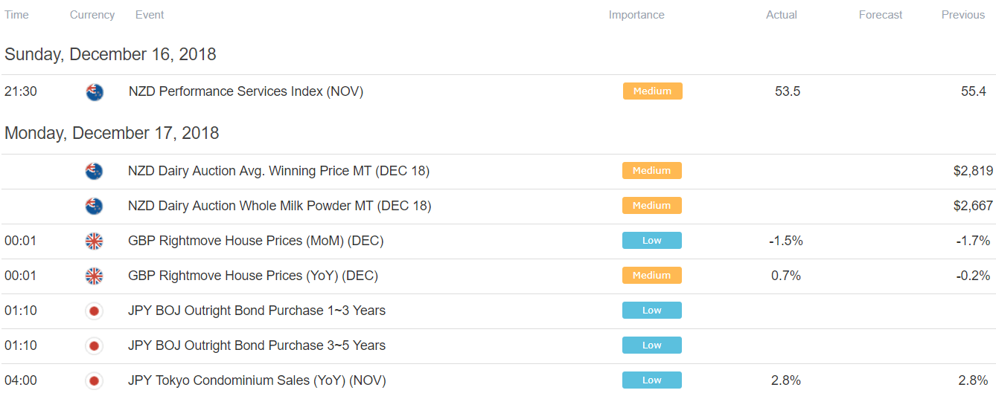Click the Japan flag for Bond Purchase 1~3 Years
This screenshot has width=996, height=396.
(x=94, y=311)
